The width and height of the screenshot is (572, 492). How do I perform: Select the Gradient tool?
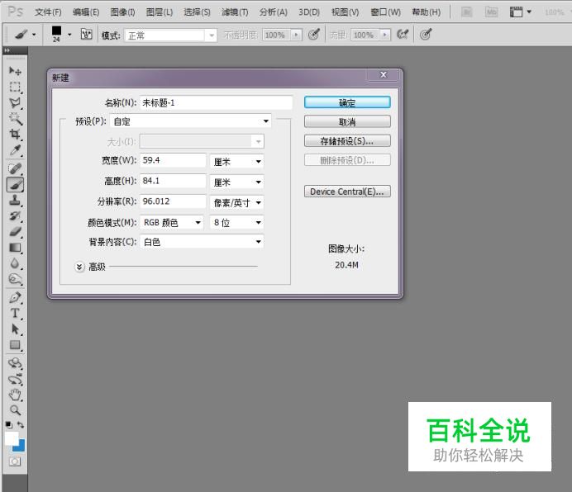pos(15,248)
